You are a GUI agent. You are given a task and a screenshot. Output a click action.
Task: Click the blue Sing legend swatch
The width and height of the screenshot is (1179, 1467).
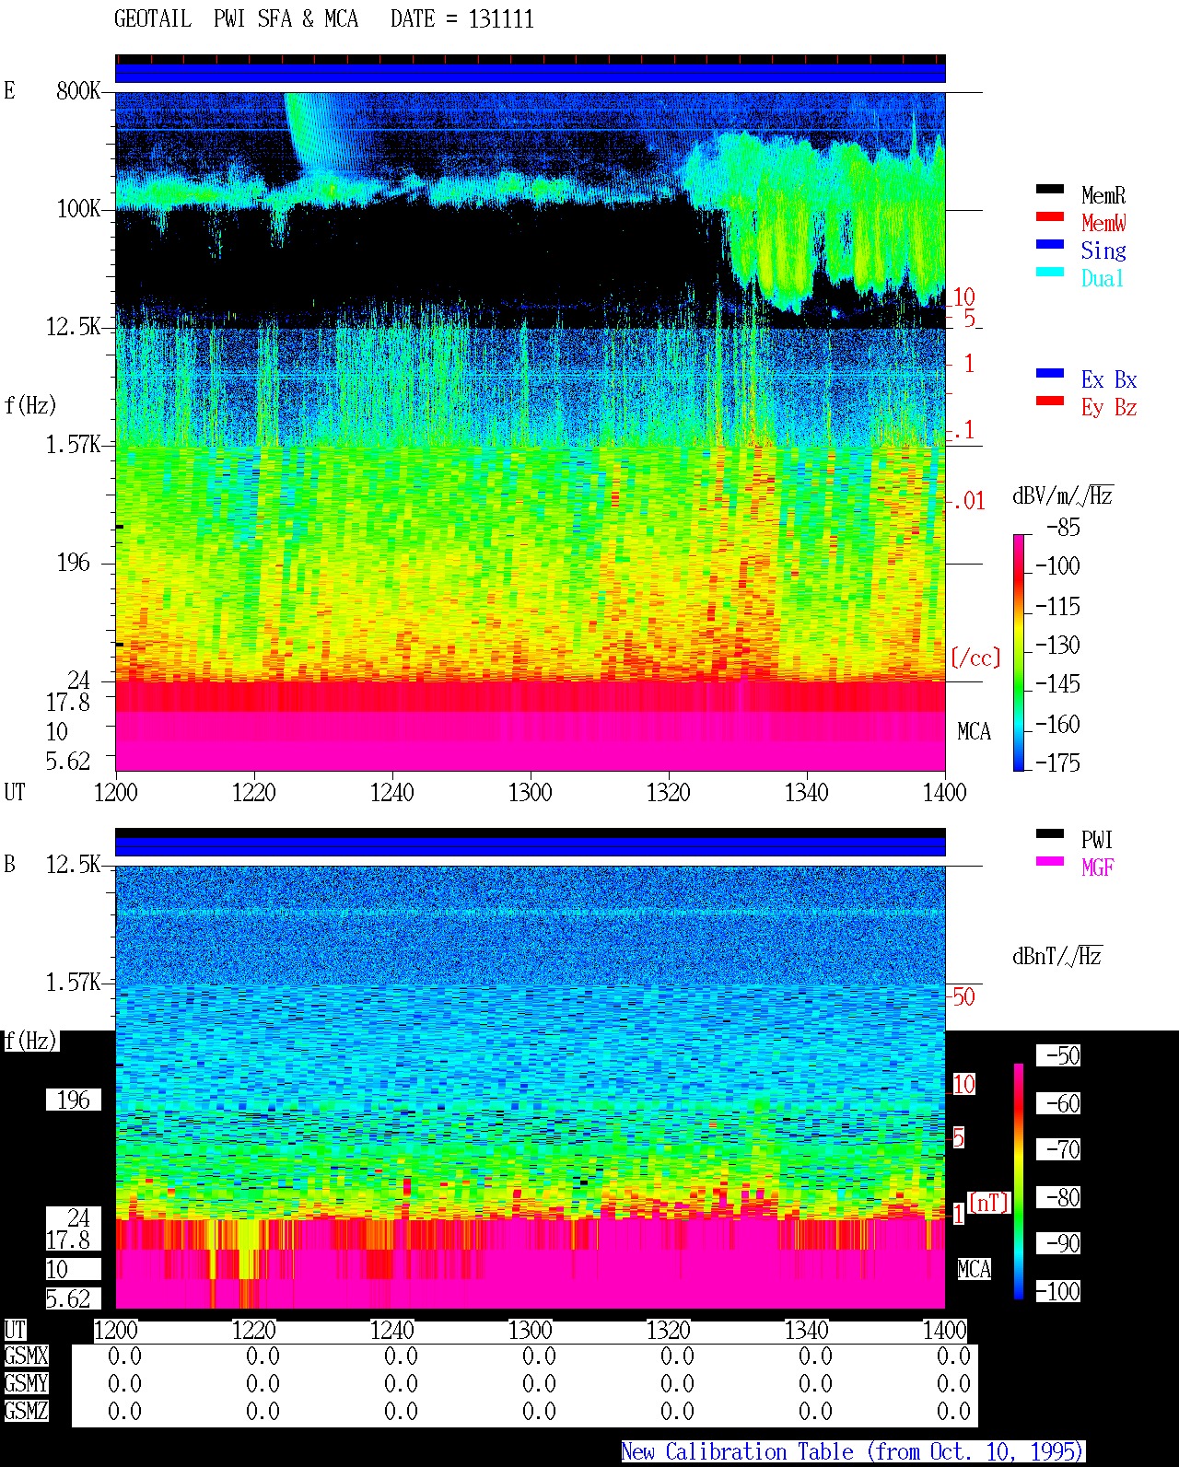point(1050,244)
